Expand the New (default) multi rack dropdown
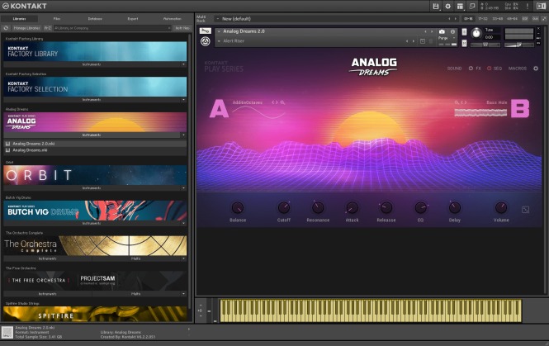Image resolution: width=549 pixels, height=346 pixels. (217, 17)
